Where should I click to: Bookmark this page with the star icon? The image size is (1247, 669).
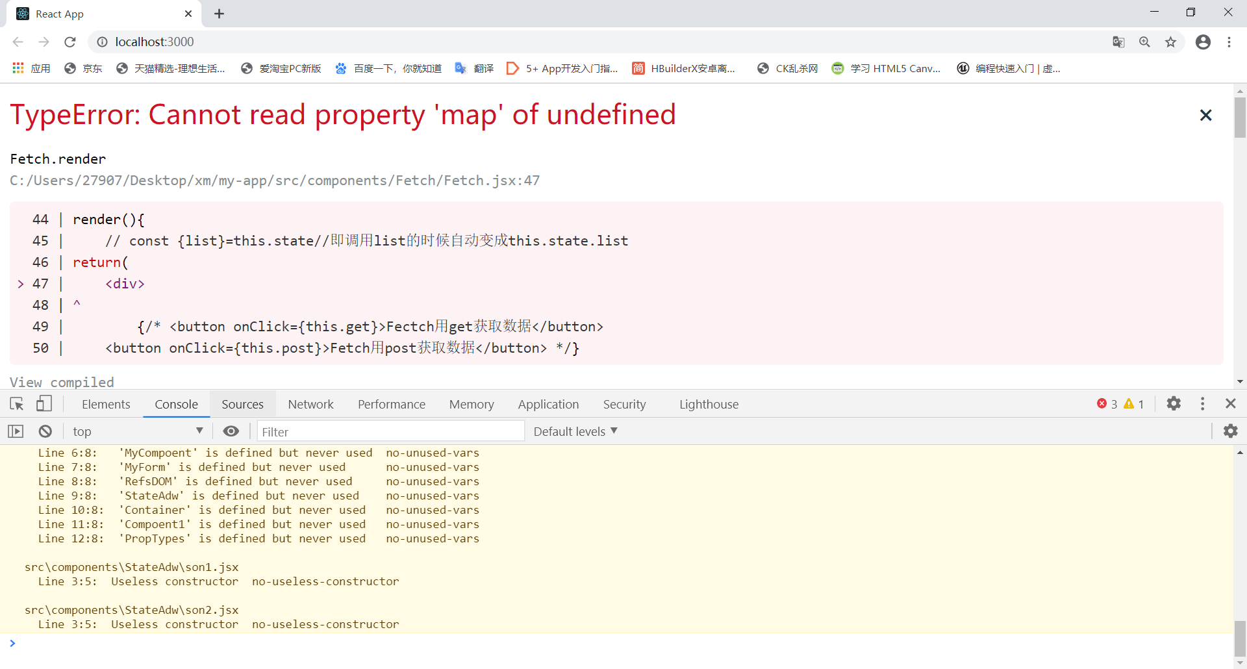1170,42
